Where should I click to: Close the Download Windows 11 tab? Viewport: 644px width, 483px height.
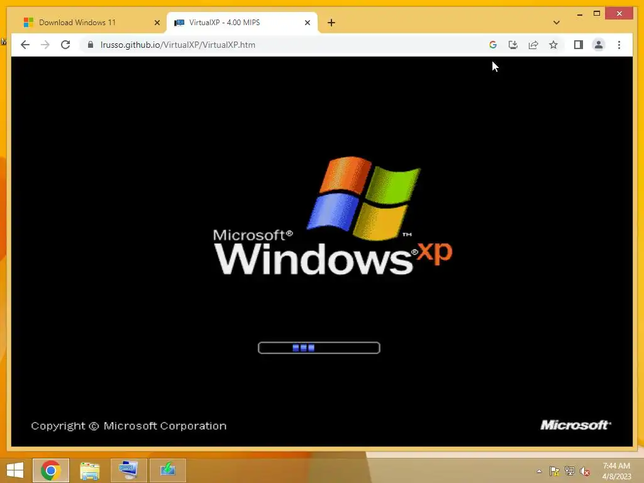coord(157,23)
